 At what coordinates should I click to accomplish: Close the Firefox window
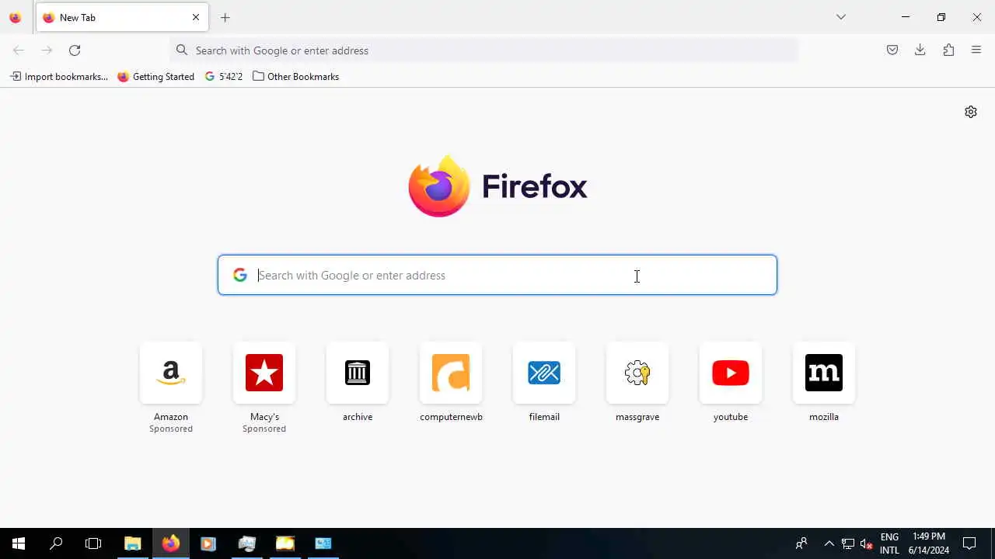(977, 17)
